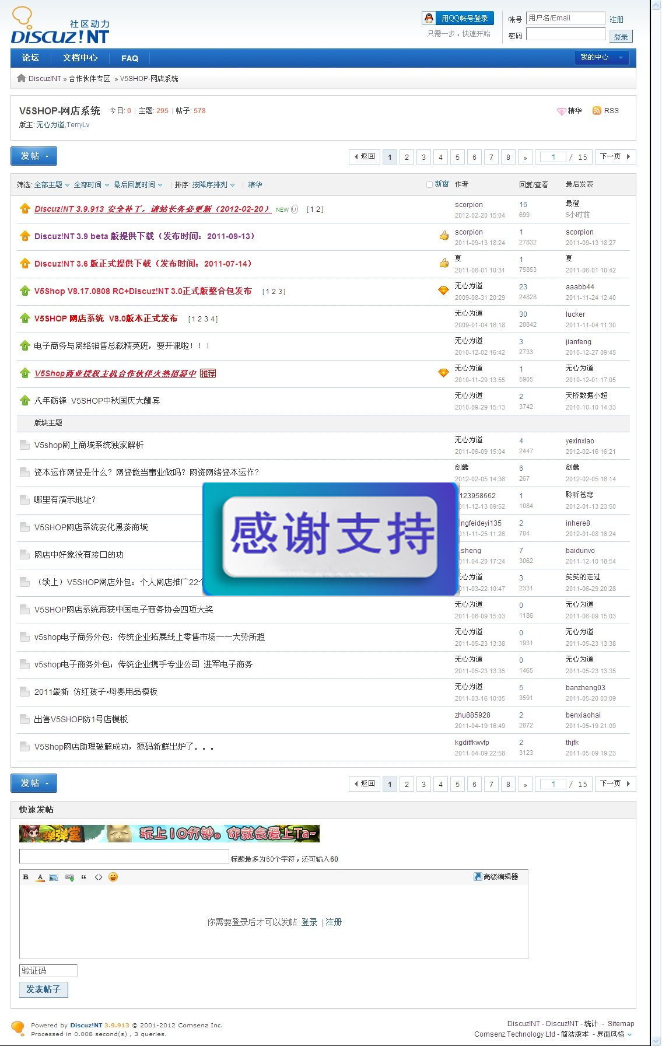Click 注册 link in header

[617, 19]
